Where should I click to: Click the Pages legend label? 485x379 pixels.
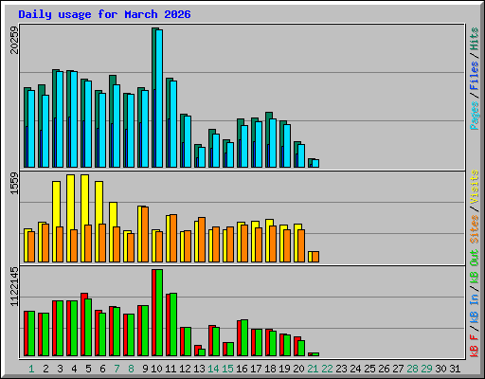(475, 116)
